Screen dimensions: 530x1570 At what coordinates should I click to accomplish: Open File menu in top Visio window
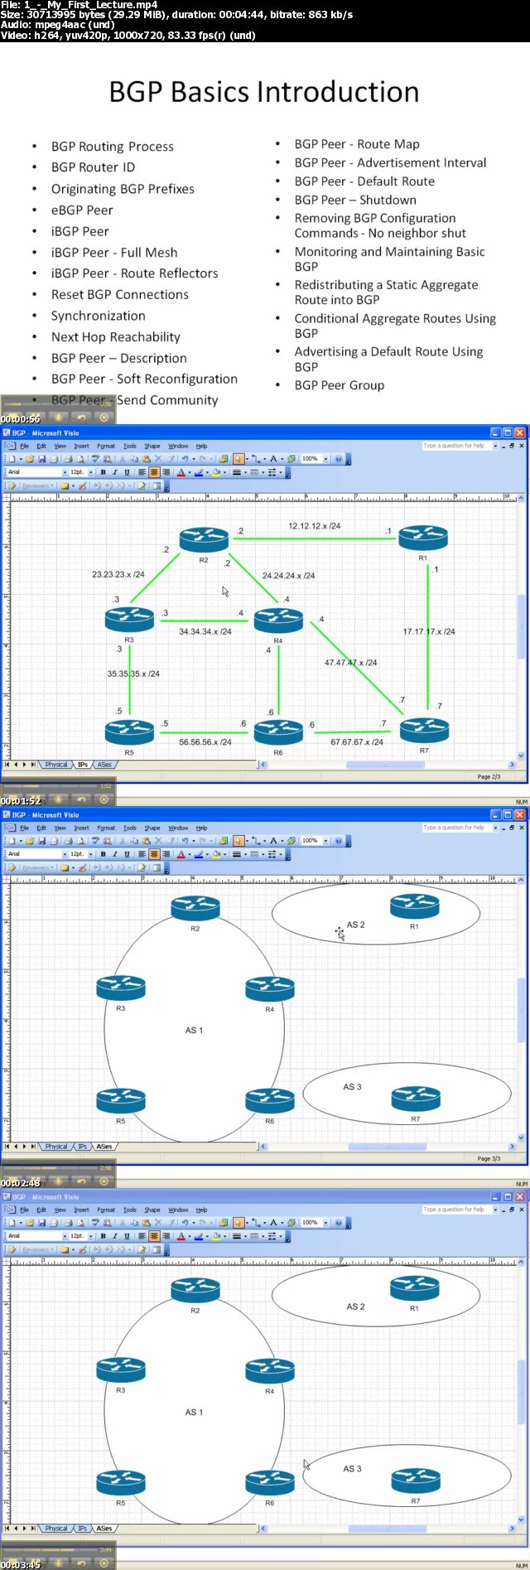24,446
